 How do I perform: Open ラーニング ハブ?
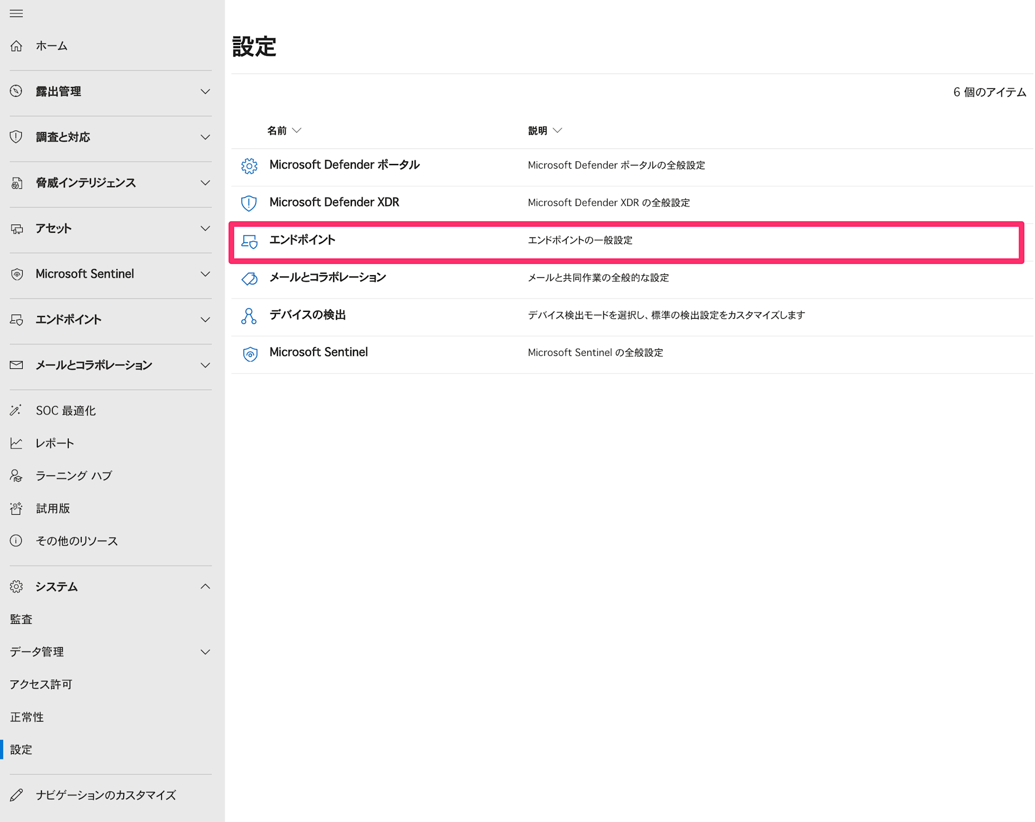tap(74, 476)
